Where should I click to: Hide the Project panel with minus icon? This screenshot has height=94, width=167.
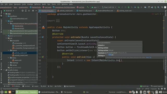coord(36,11)
